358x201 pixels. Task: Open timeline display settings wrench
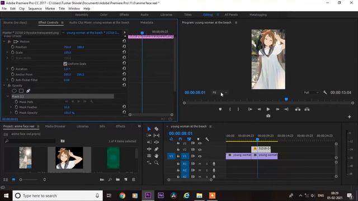(x=207, y=139)
